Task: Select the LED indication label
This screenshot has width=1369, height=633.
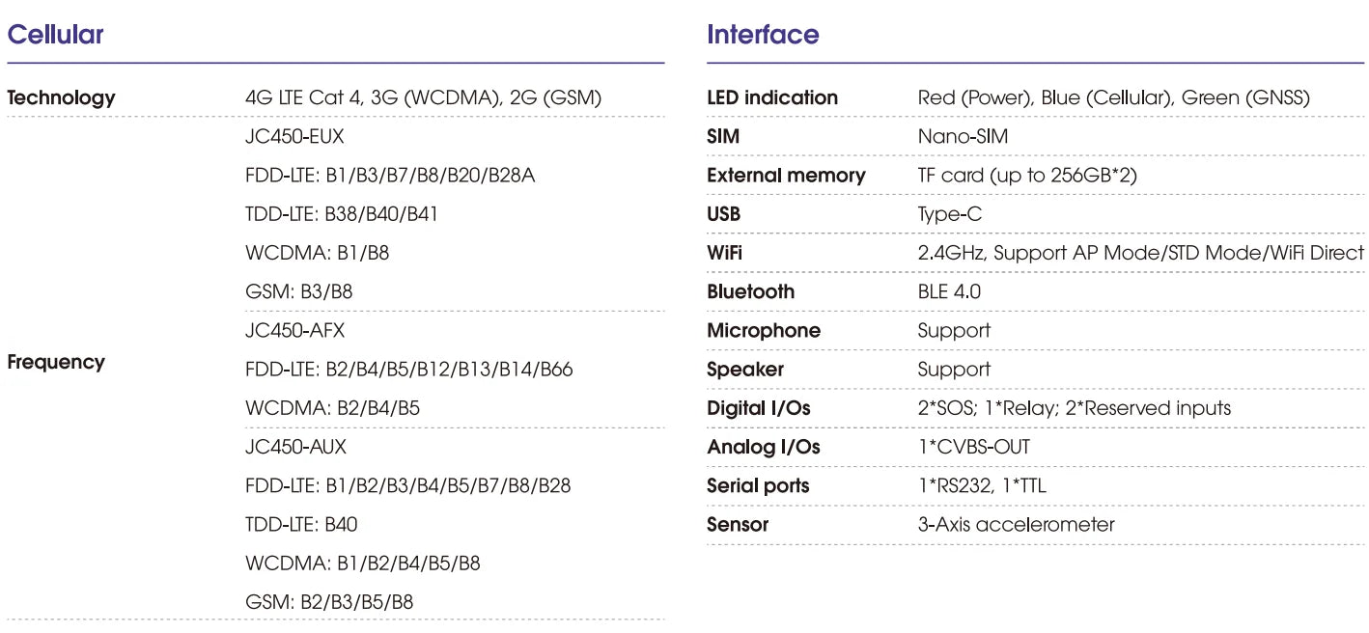Action: 772,97
